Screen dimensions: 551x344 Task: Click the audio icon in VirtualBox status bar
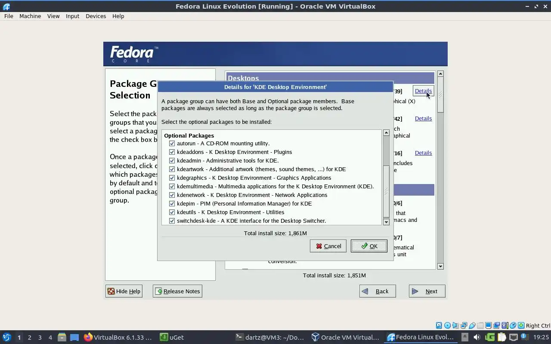(x=455, y=326)
